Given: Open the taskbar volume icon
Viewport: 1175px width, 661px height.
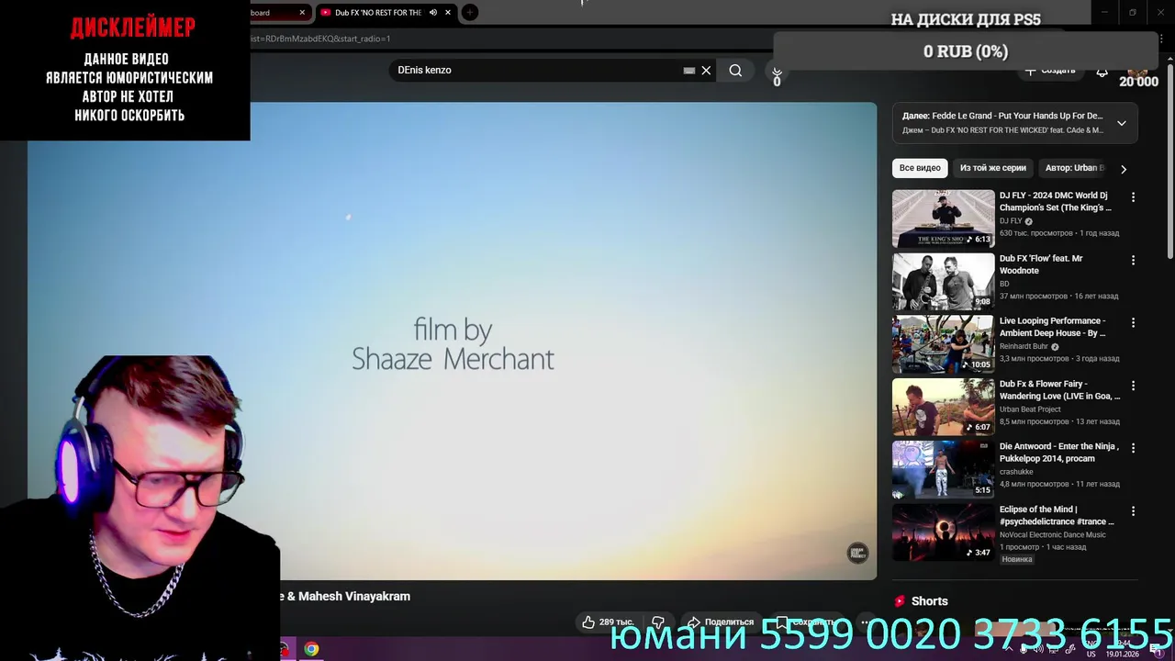Looking at the screenshot, I should click(1037, 649).
